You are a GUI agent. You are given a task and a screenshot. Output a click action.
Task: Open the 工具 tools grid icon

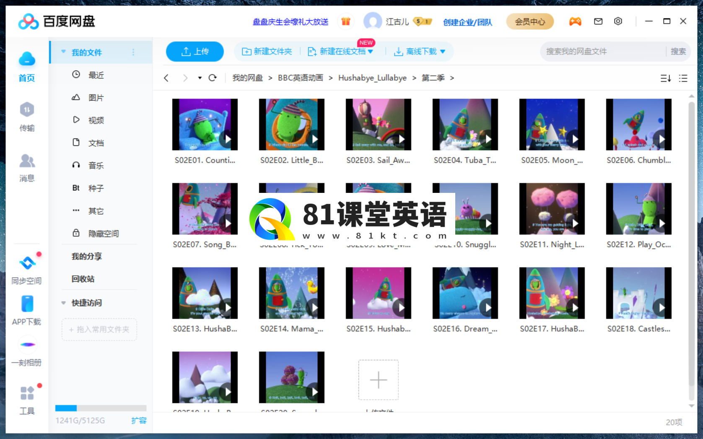(x=27, y=393)
